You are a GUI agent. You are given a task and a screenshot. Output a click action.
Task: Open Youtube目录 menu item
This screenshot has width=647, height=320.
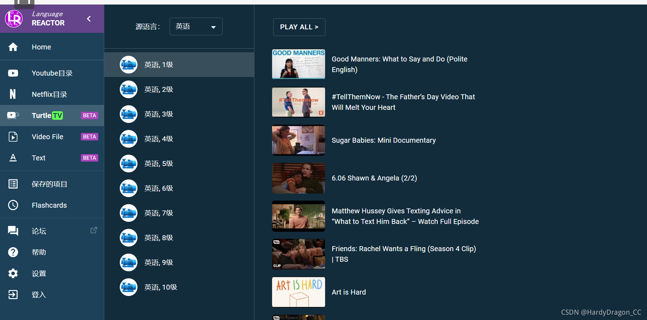coord(52,73)
